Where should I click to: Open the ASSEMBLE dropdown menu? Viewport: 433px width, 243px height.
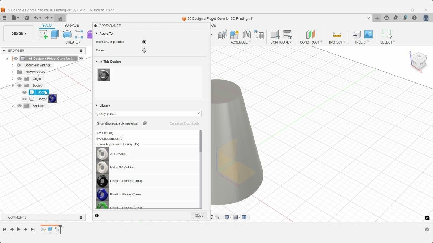[x=240, y=42]
